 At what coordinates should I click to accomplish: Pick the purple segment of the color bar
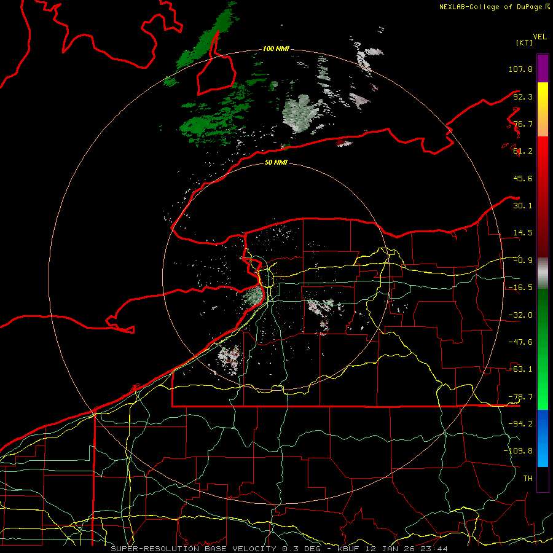[x=543, y=68]
